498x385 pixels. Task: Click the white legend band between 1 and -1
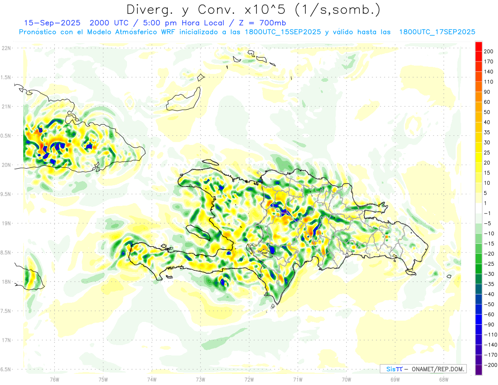click(478, 208)
